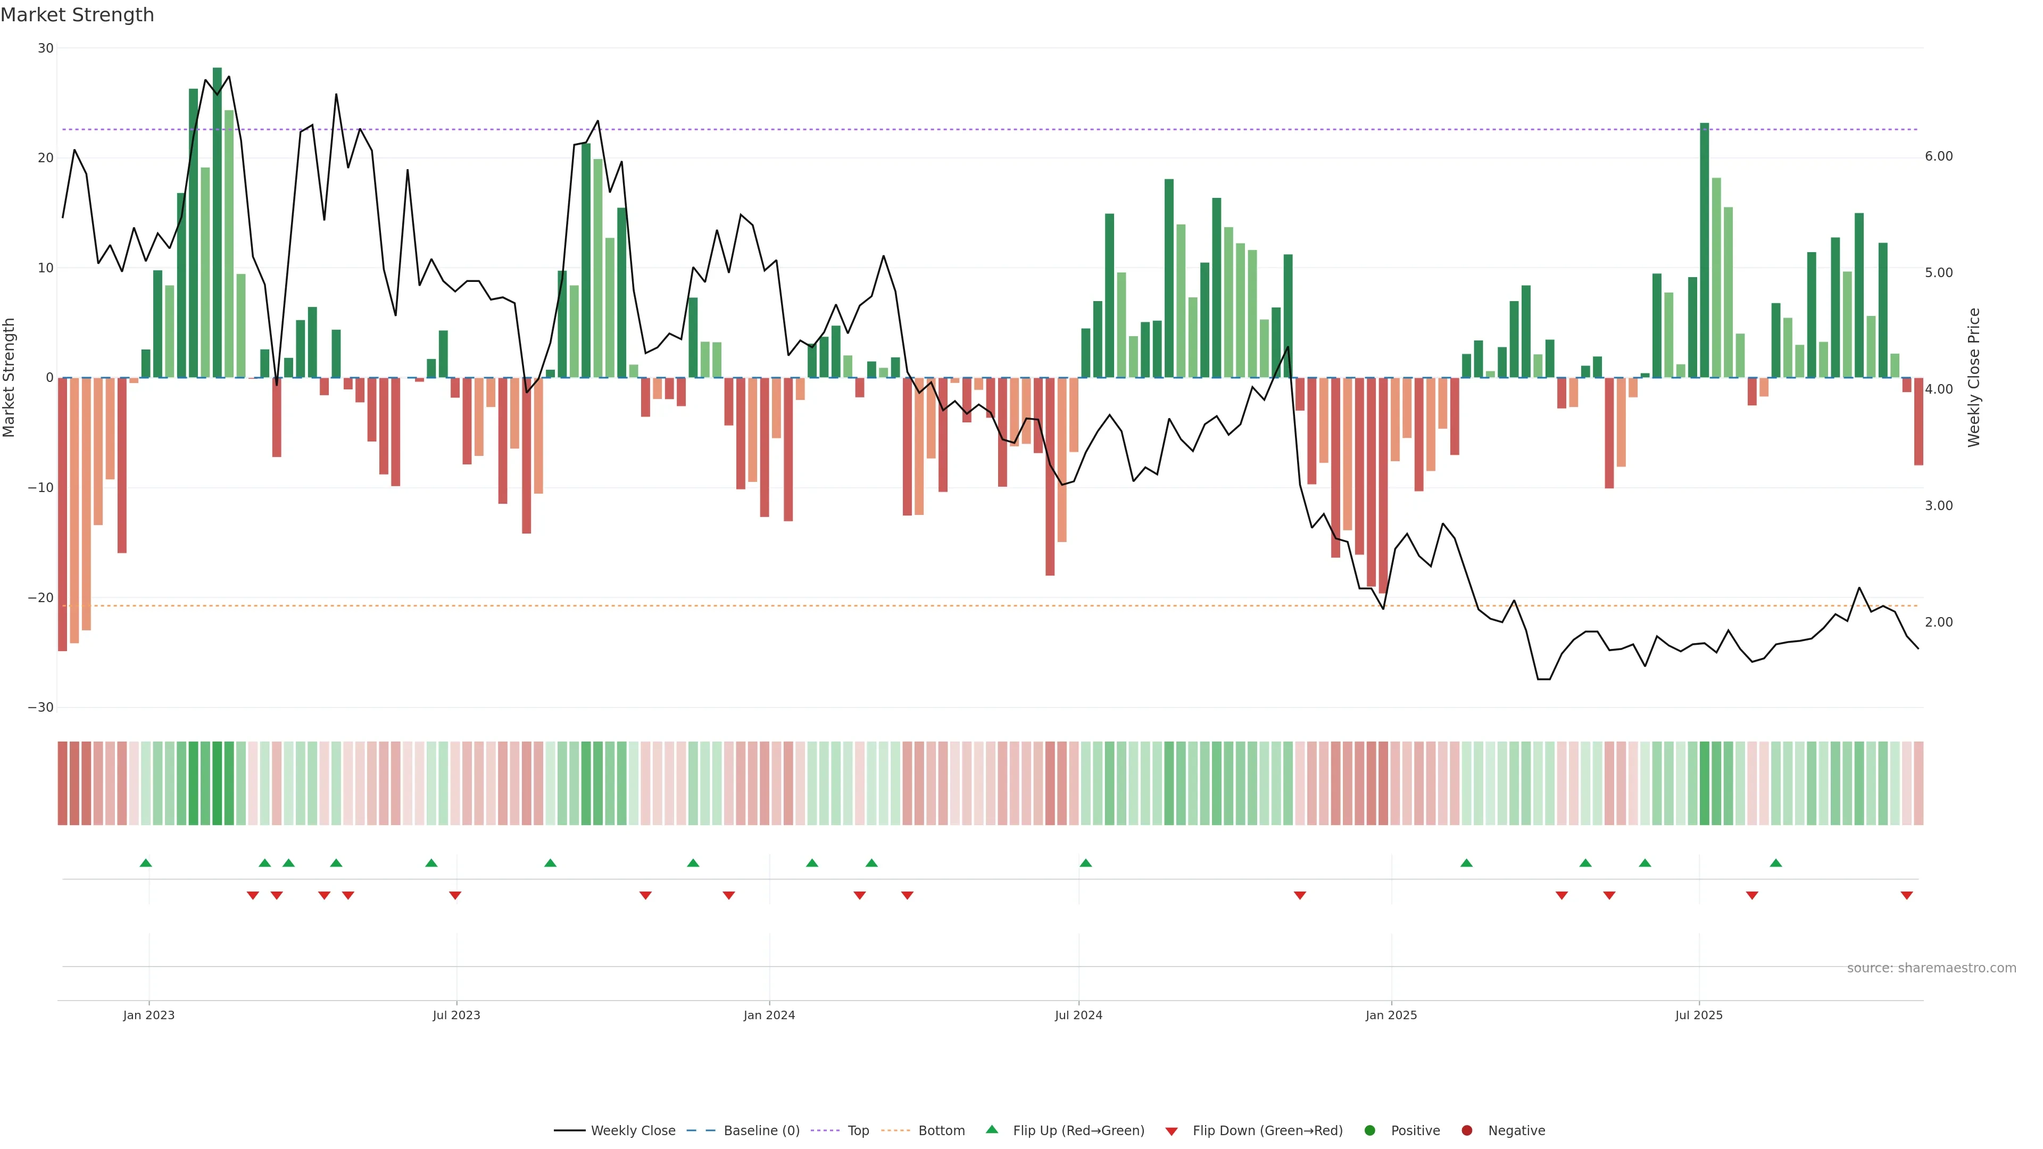The height and width of the screenshot is (1149, 2043).
Task: Click the flip-up triangle just after Jul 2024
Action: [x=1086, y=863]
